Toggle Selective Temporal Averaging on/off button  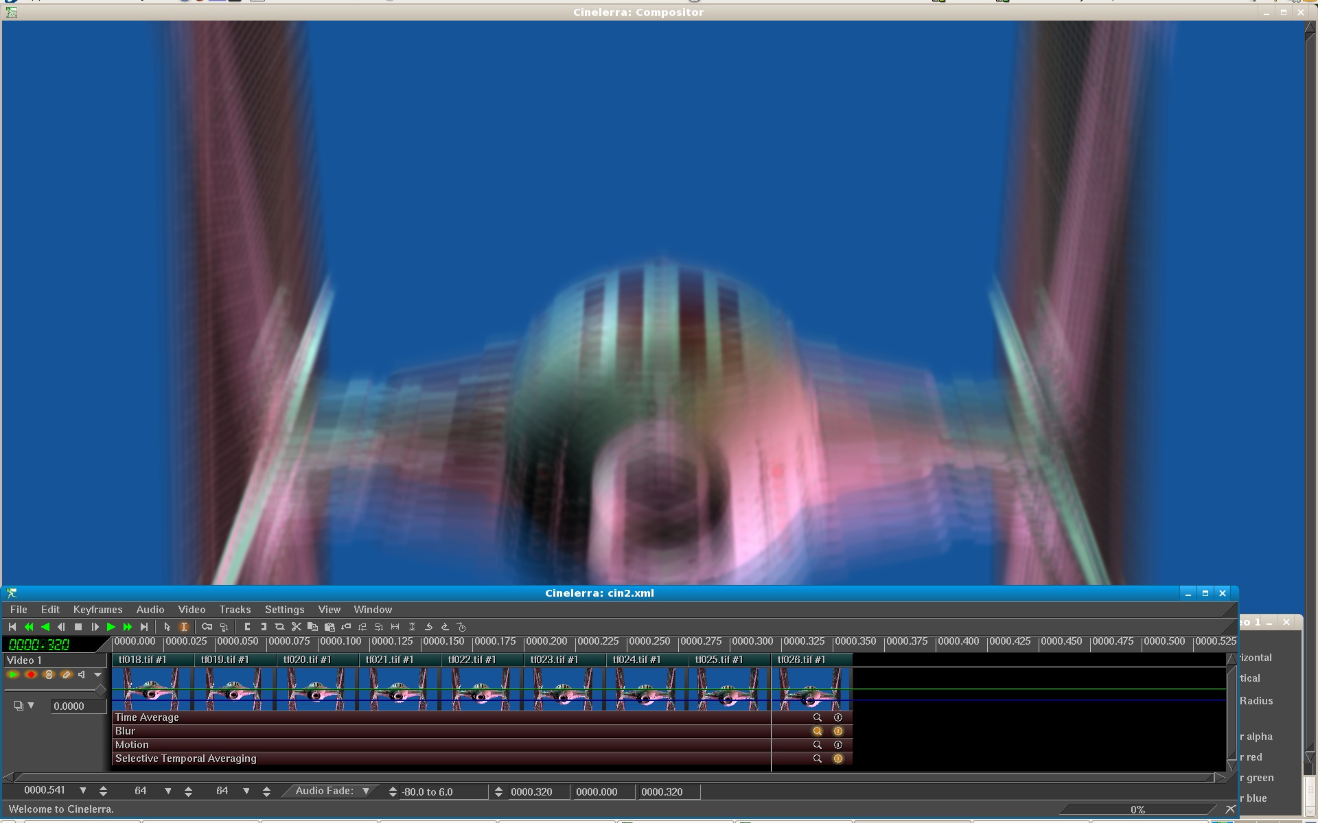(838, 759)
